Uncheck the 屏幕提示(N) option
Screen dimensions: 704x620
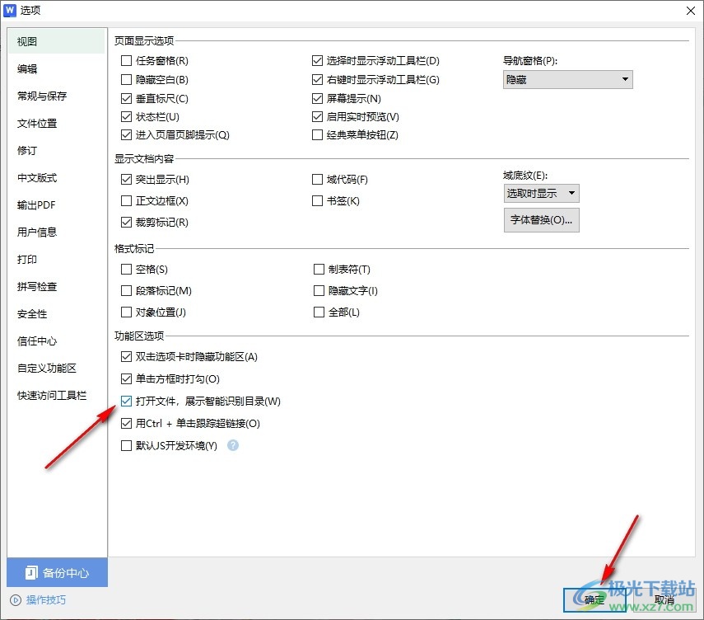tap(318, 98)
